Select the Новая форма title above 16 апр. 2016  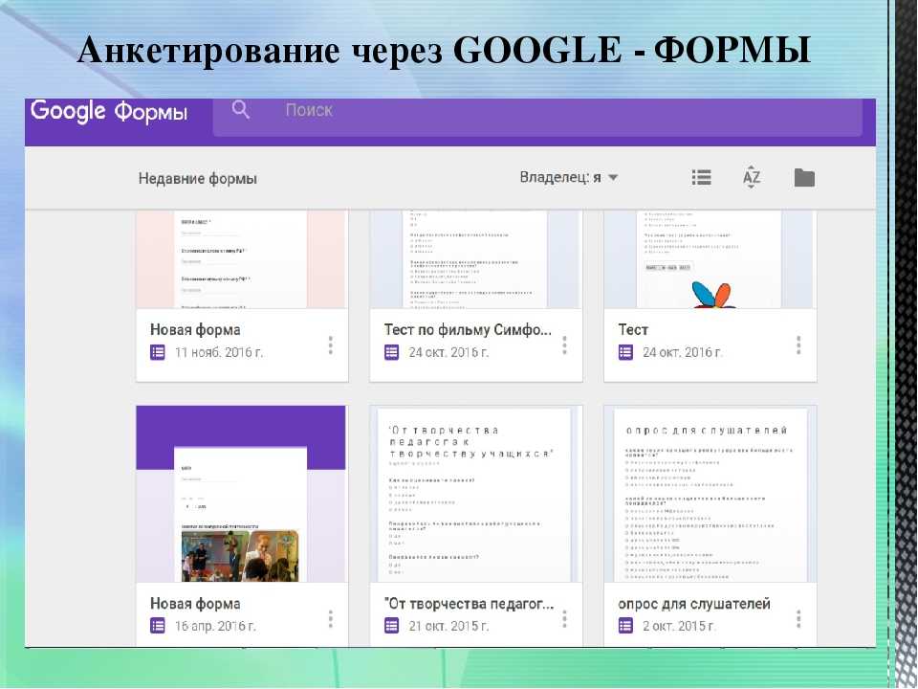195,604
